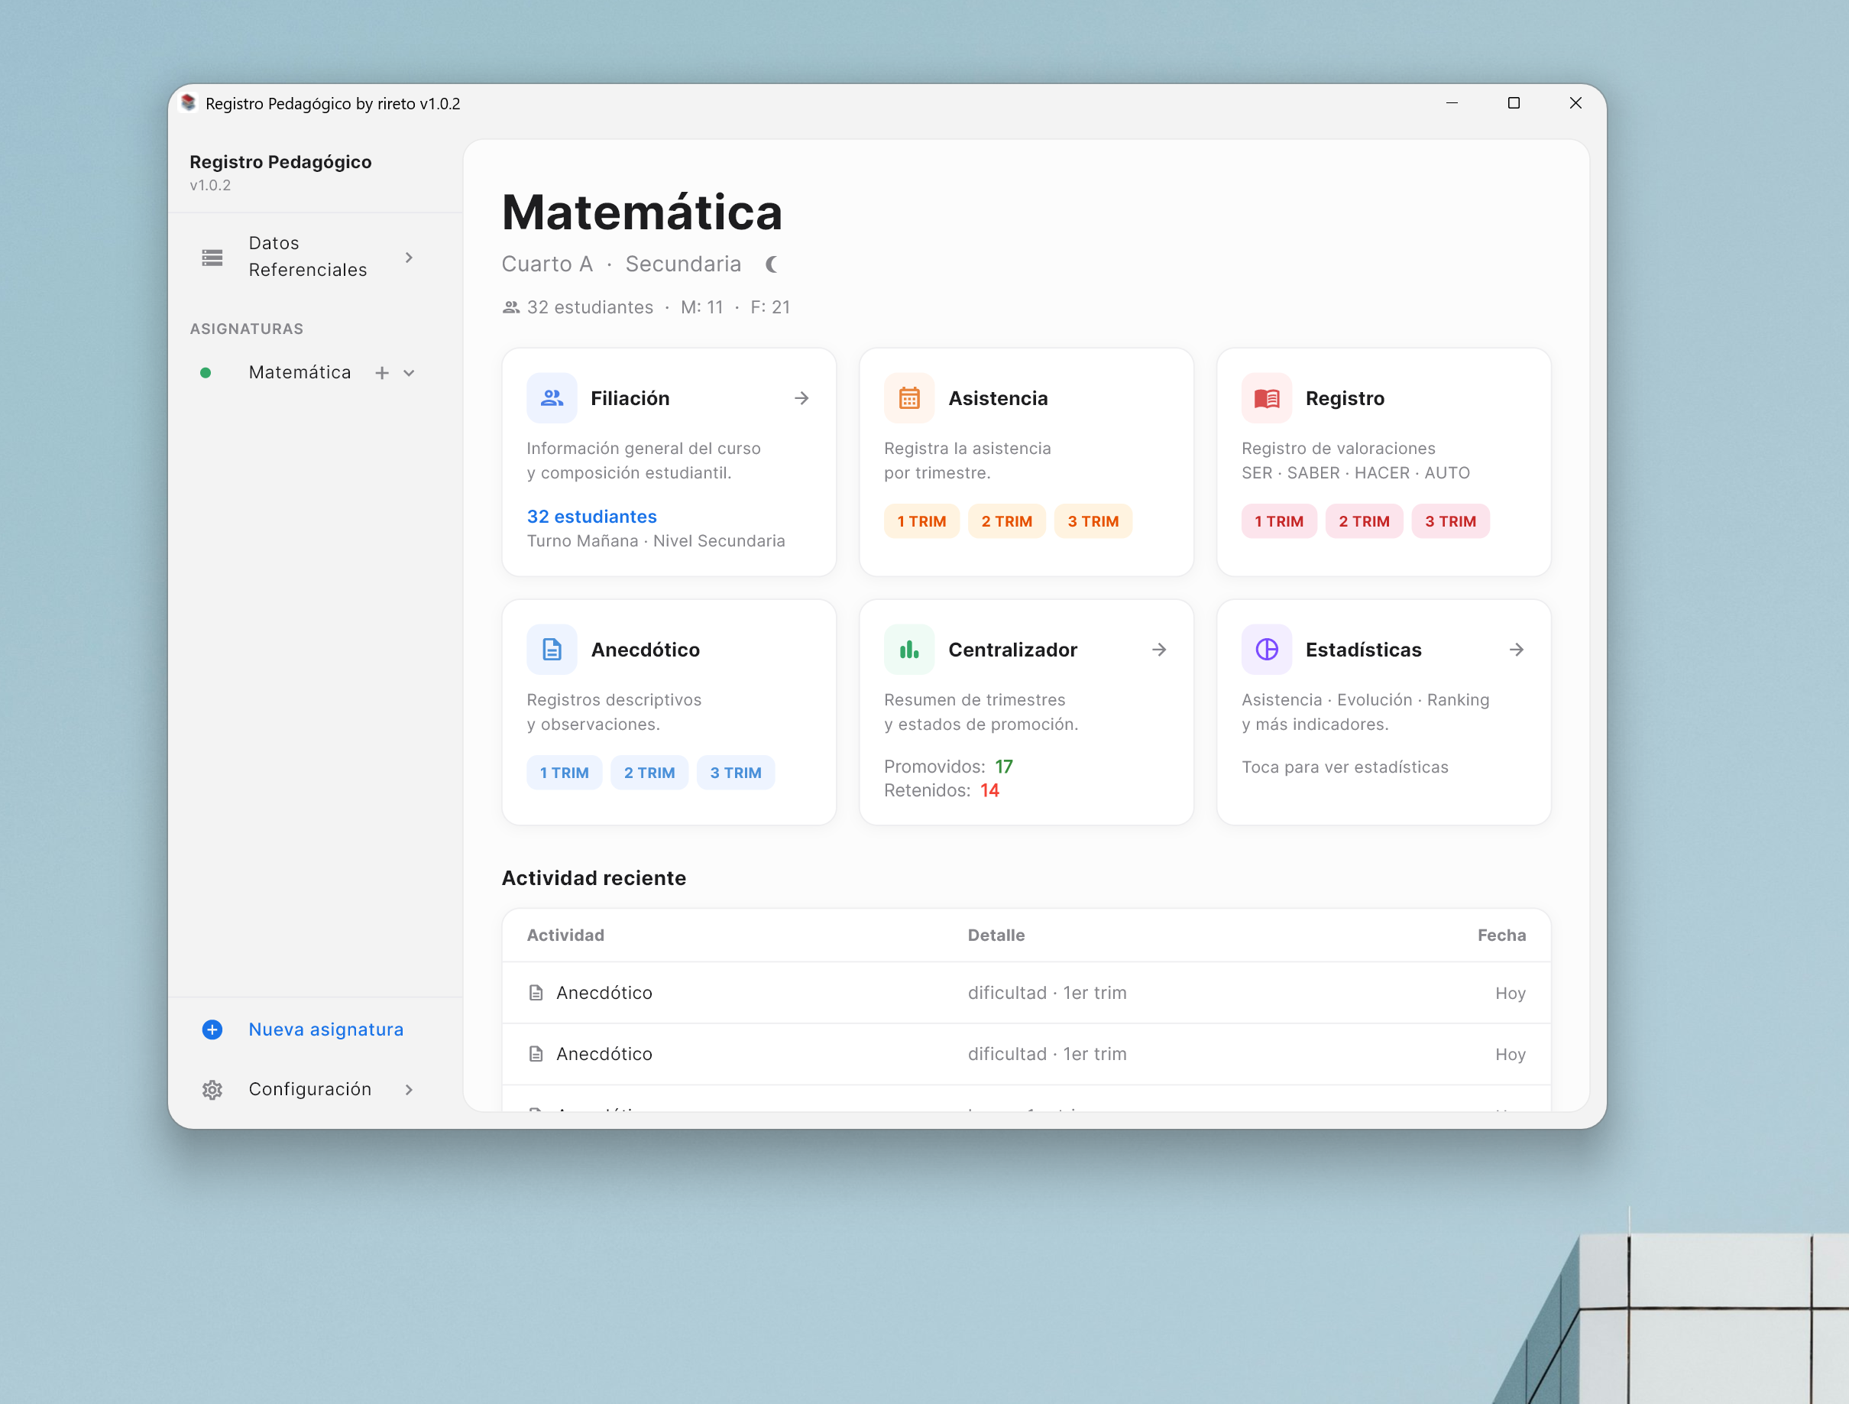Click the Centralizador card title
Screen dimensions: 1849x1404
(x=1012, y=650)
